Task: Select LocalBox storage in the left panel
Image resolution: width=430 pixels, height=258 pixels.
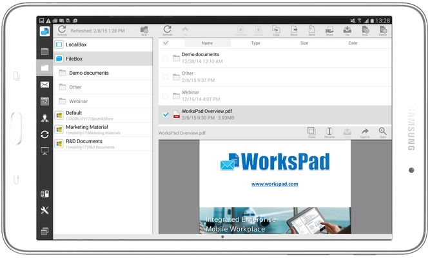Action: click(x=103, y=45)
